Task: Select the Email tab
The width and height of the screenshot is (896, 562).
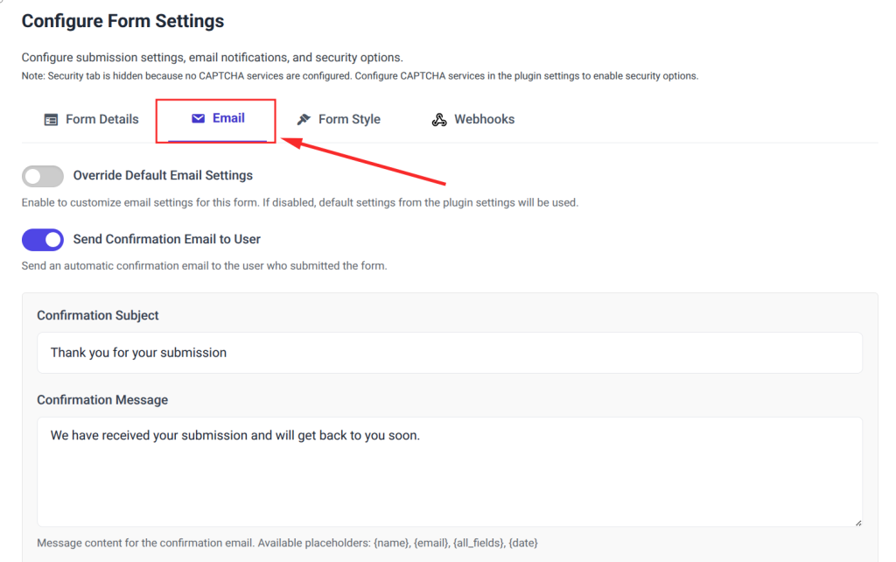Action: (x=218, y=118)
